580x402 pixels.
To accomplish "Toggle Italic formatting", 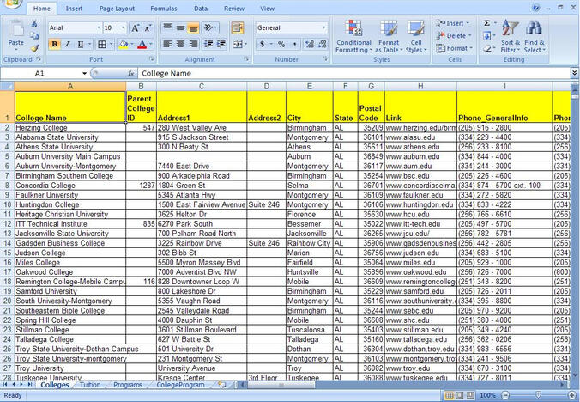I will point(67,45).
